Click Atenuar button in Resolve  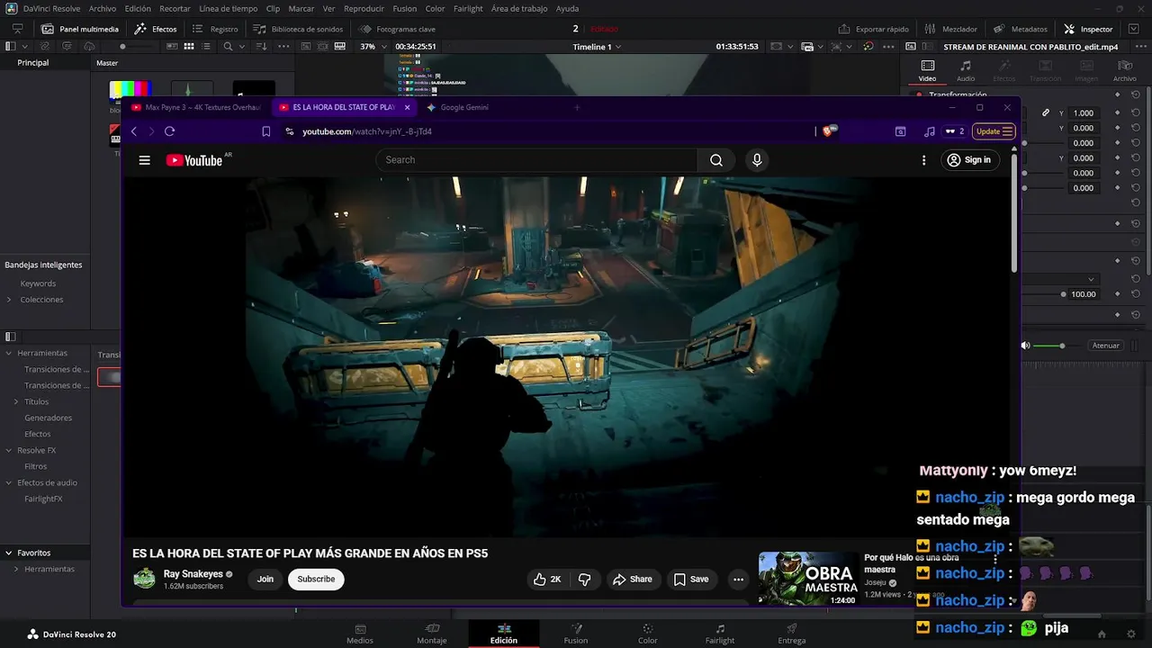[1105, 346]
